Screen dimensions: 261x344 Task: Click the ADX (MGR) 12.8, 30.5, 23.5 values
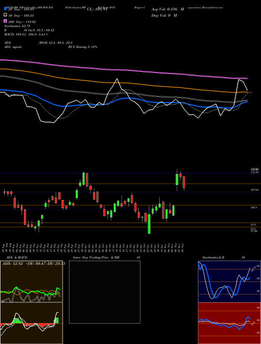55,43
